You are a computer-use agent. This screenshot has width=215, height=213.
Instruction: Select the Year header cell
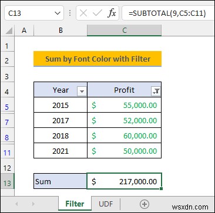61,90
